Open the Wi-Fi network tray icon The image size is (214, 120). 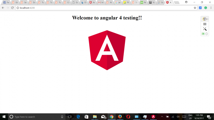[x=173, y=117]
